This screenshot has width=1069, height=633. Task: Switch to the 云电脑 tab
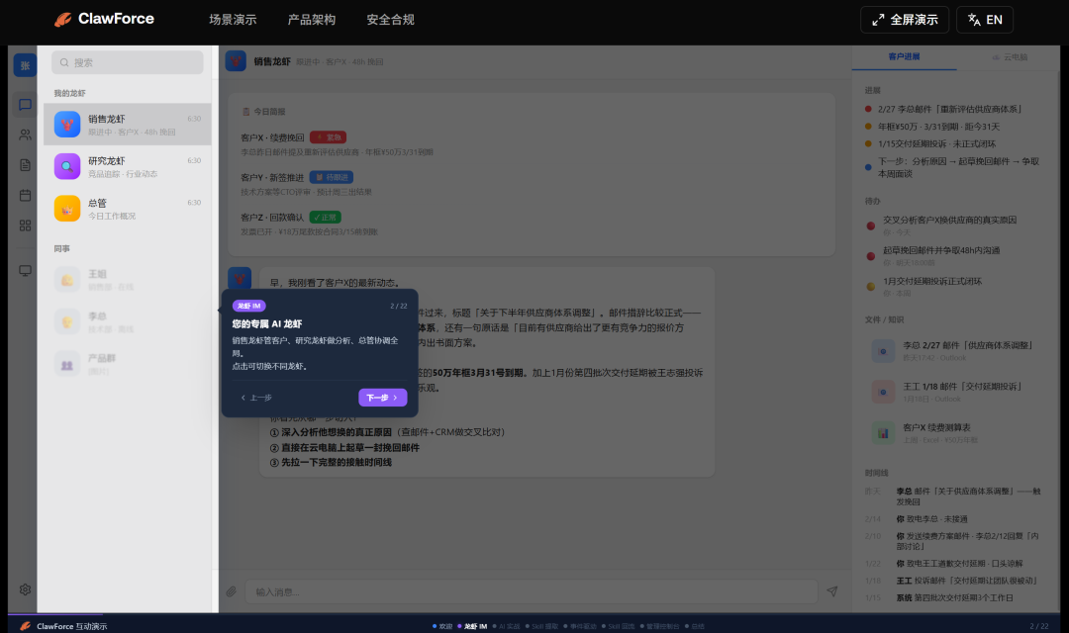[1009, 57]
